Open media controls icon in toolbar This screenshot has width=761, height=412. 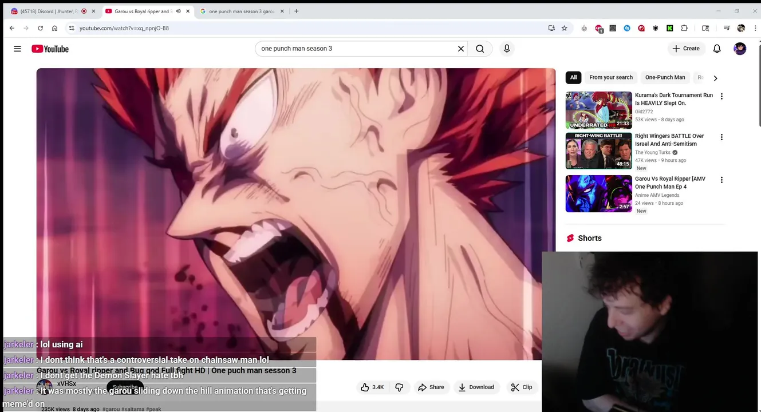click(727, 28)
